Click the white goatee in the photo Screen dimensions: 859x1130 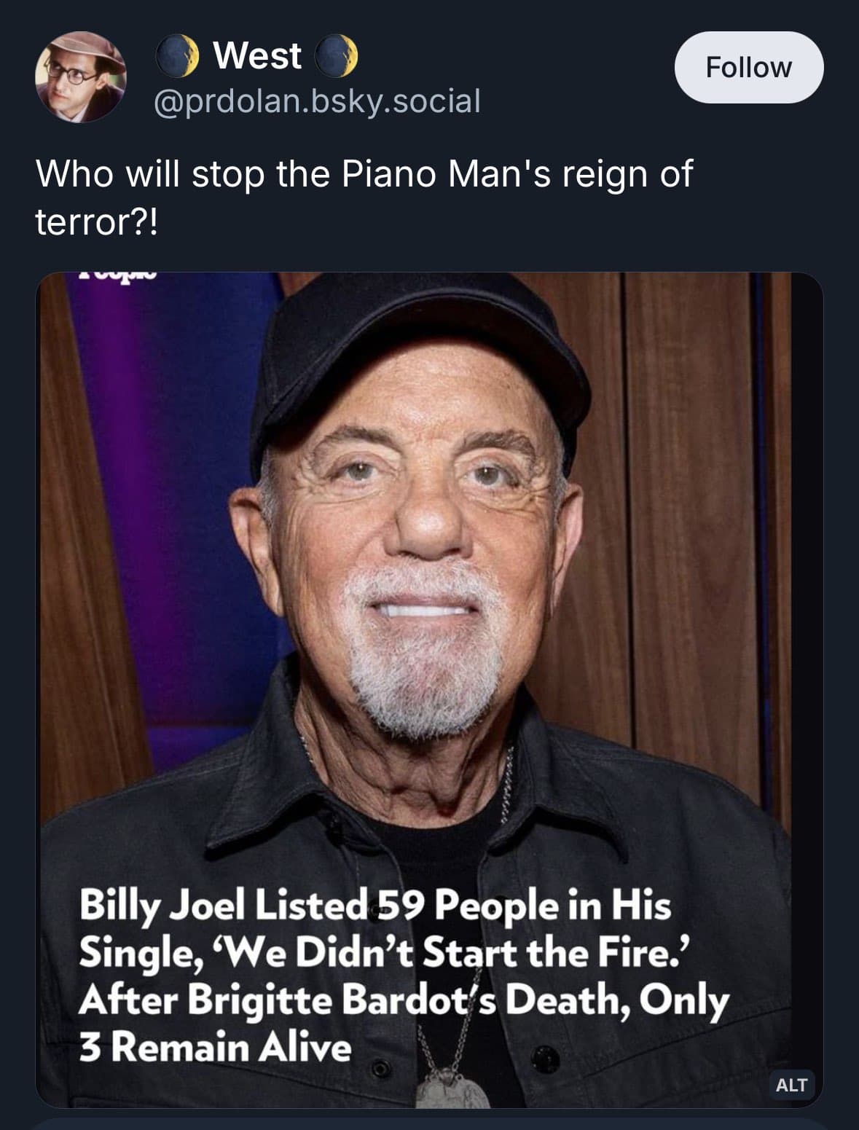click(426, 670)
